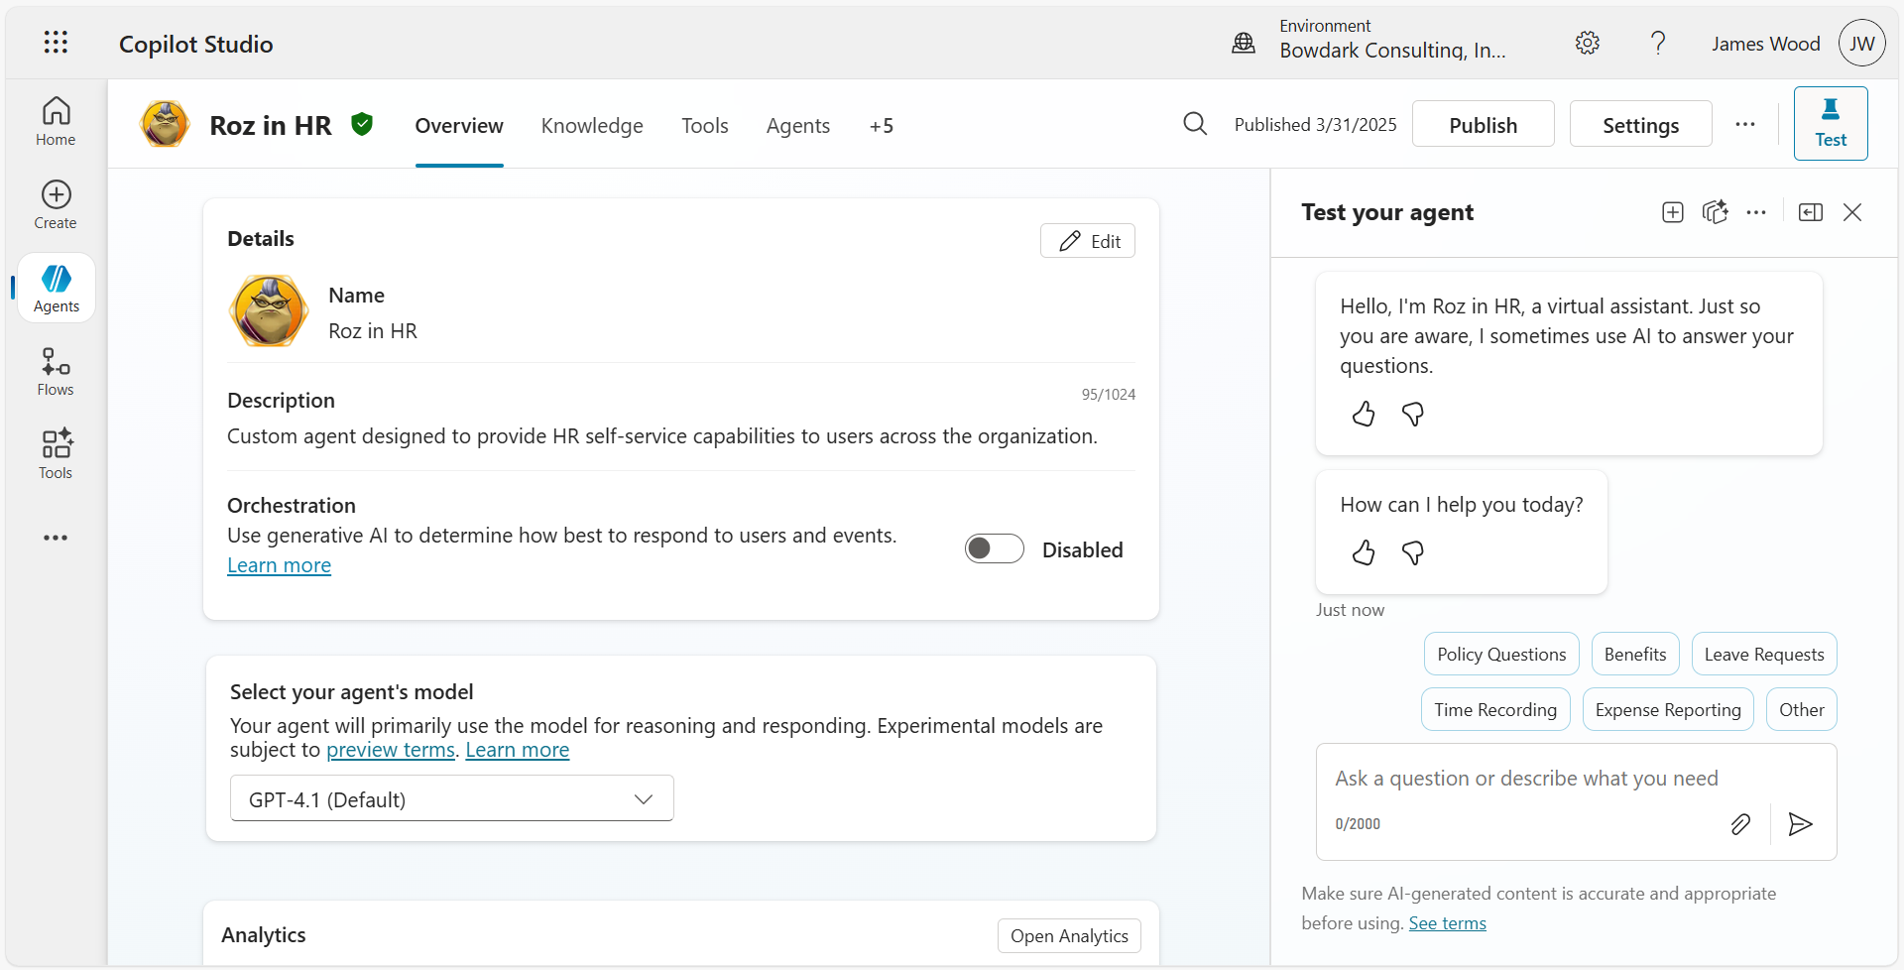This screenshot has width=1904, height=970.
Task: Close the Test your agent panel
Action: click(x=1852, y=212)
